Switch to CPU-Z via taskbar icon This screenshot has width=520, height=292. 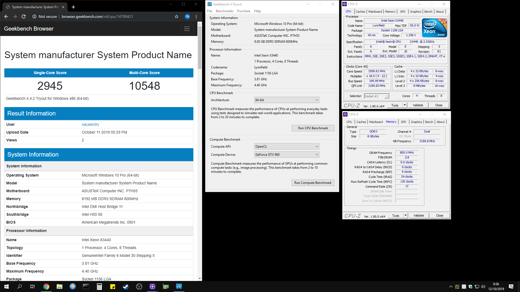152,287
